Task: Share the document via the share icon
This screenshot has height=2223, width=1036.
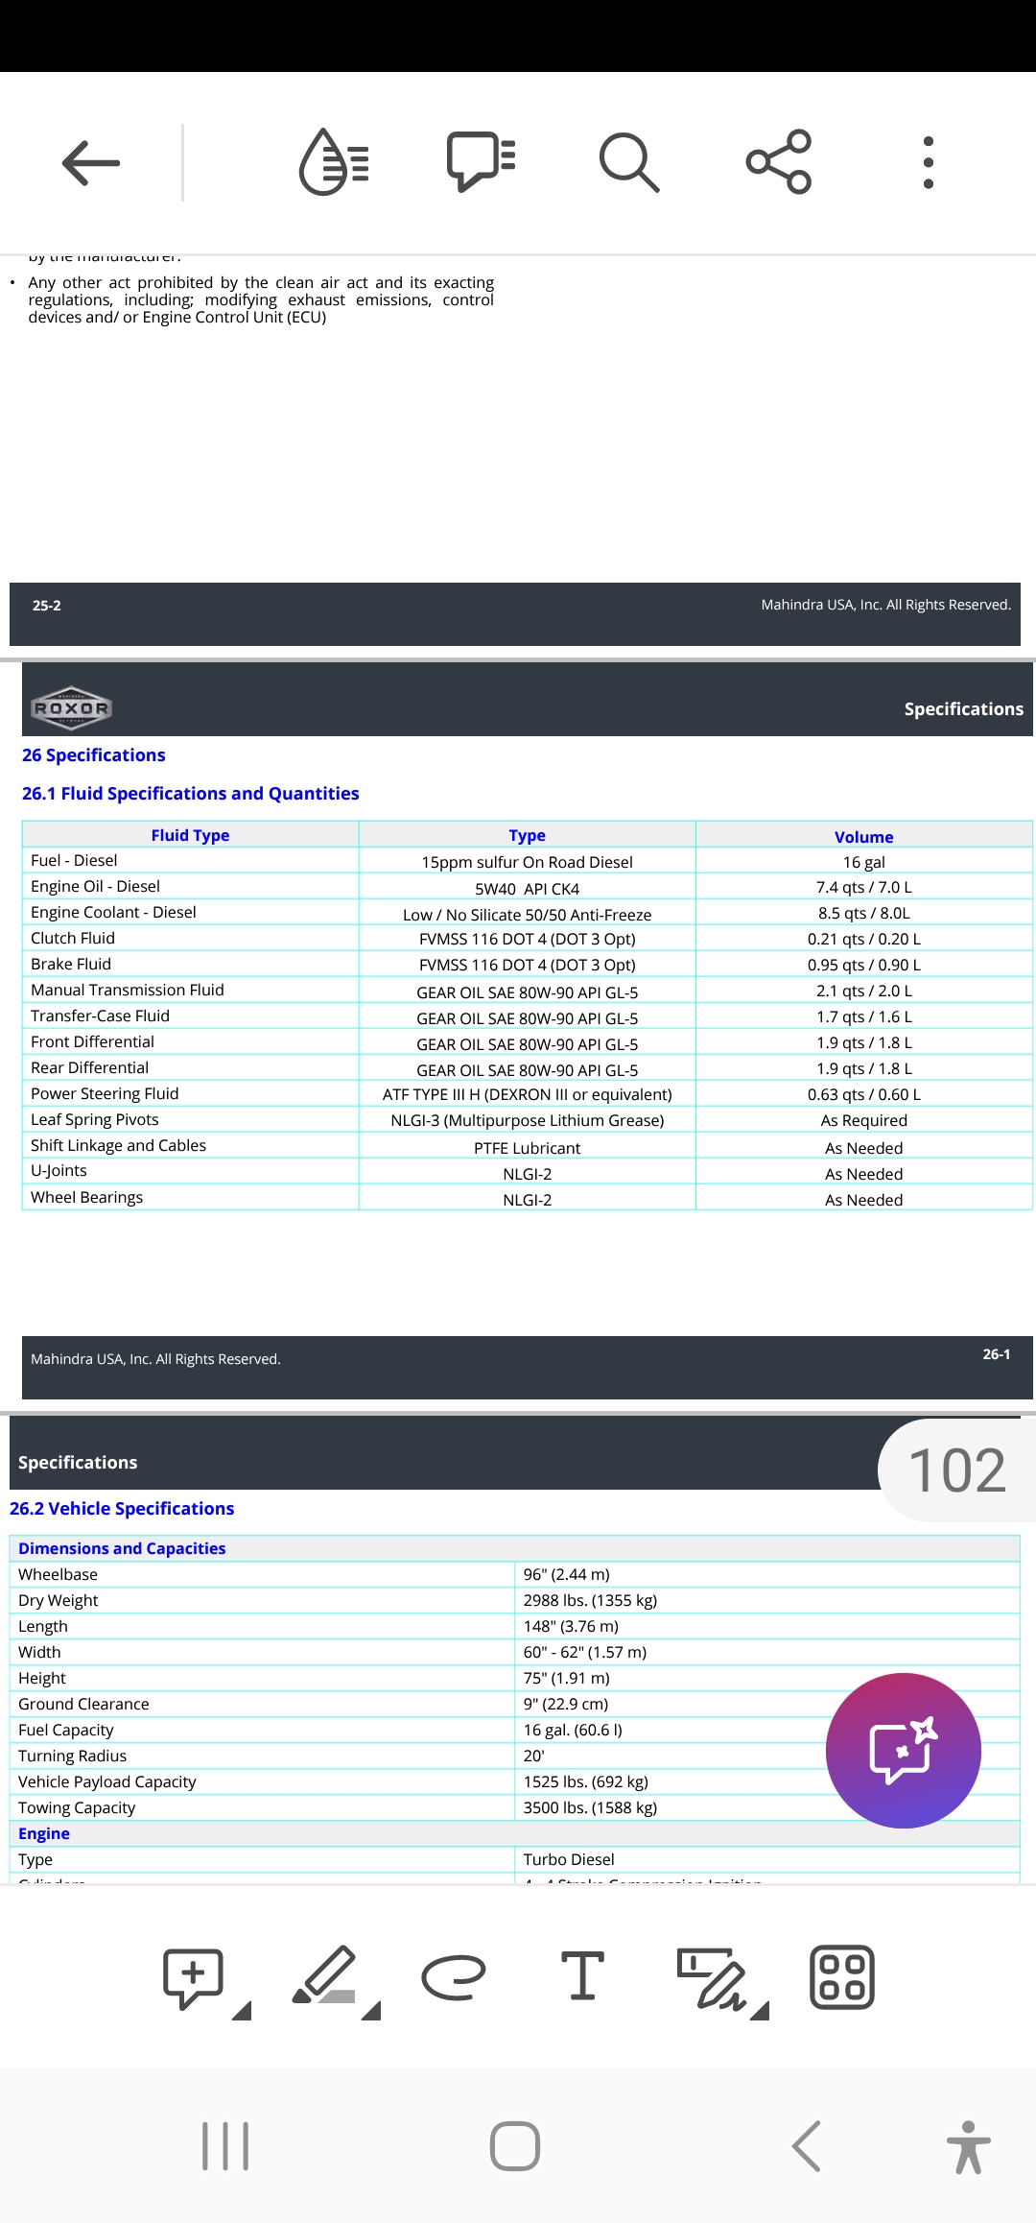Action: point(779,162)
